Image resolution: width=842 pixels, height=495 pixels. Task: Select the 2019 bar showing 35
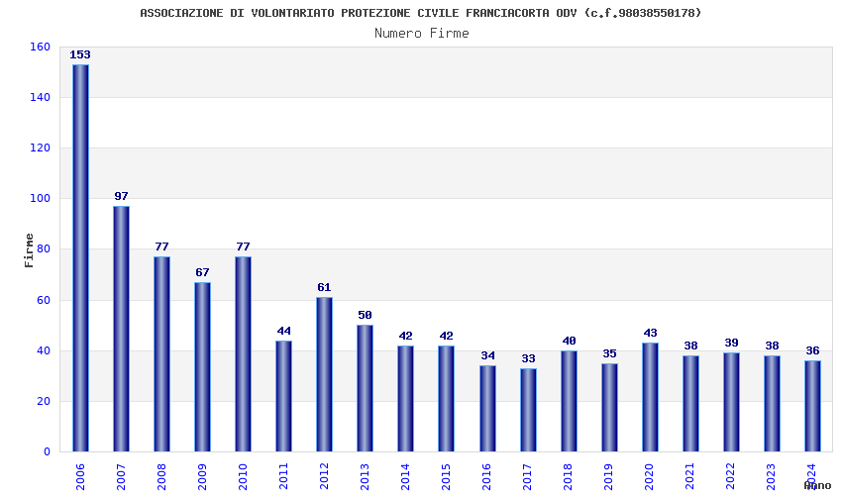pos(609,408)
